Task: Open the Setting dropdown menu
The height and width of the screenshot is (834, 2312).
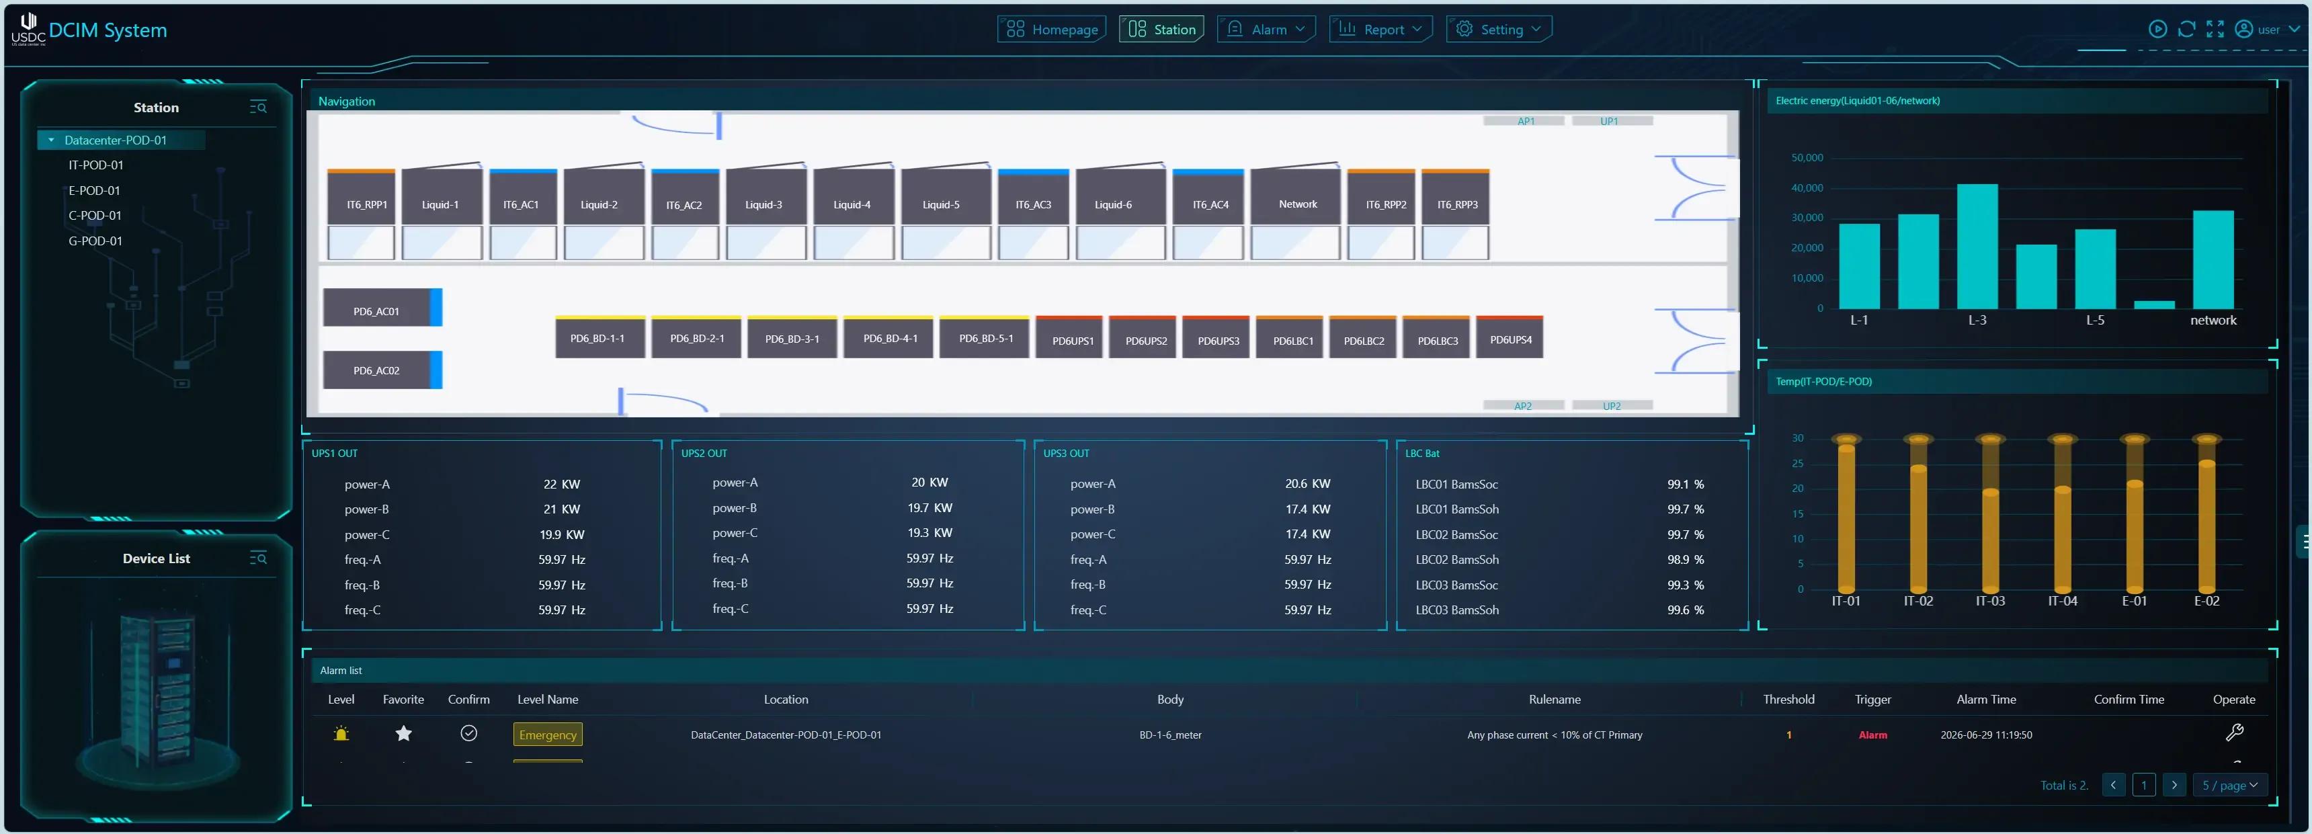Action: (x=1499, y=30)
